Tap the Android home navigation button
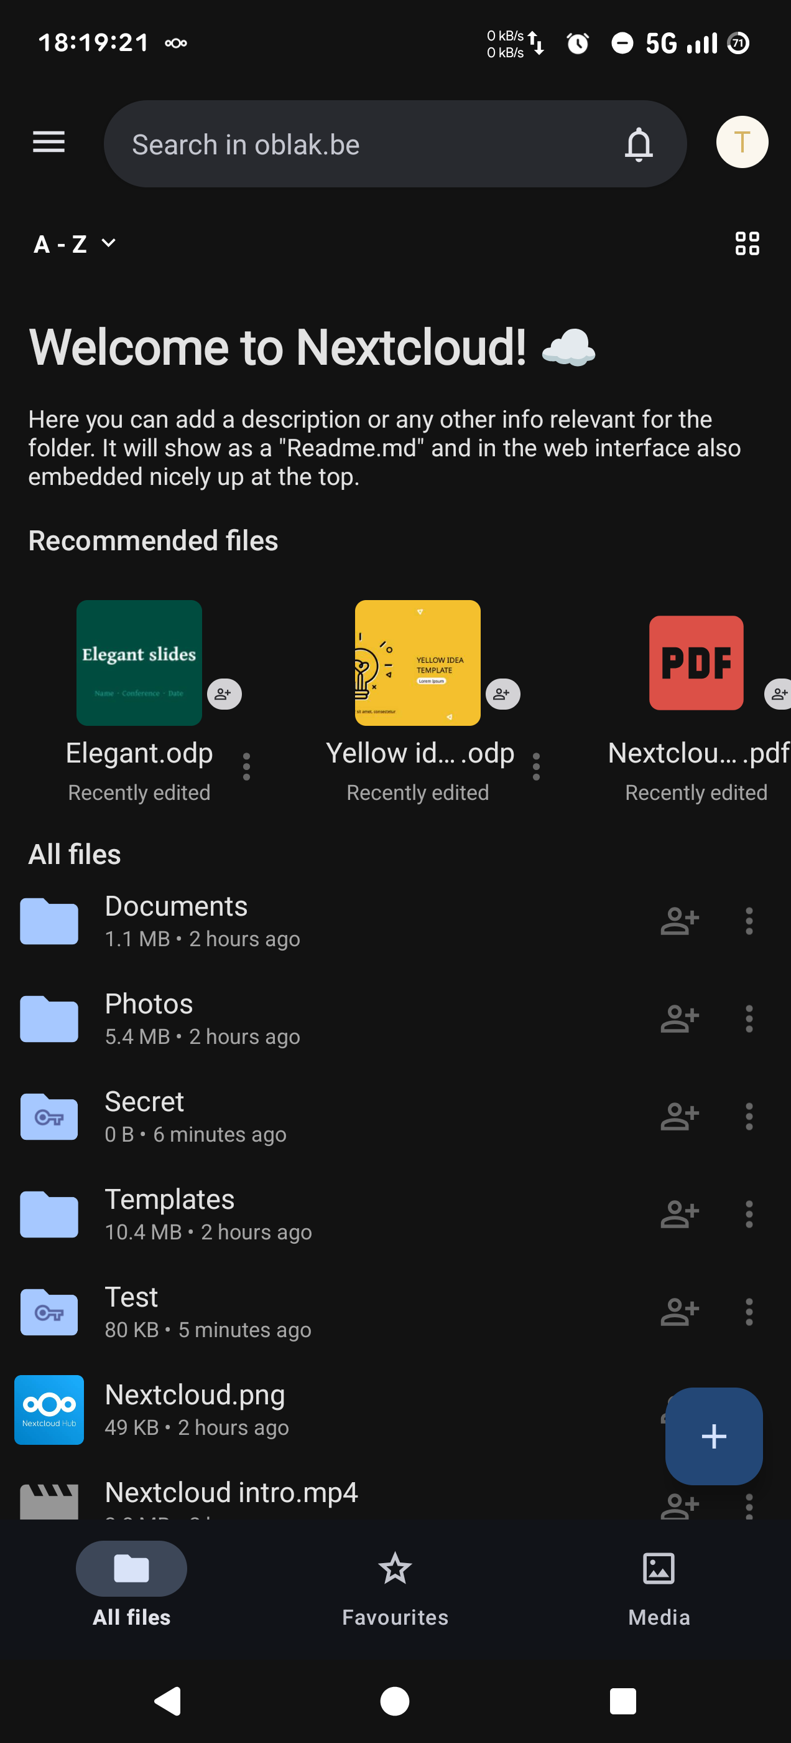Viewport: 791px width, 1743px height. [x=395, y=1701]
